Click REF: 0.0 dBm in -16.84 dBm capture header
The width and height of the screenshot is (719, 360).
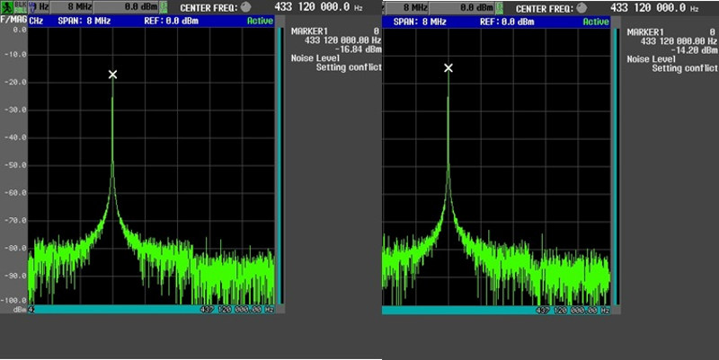[171, 21]
